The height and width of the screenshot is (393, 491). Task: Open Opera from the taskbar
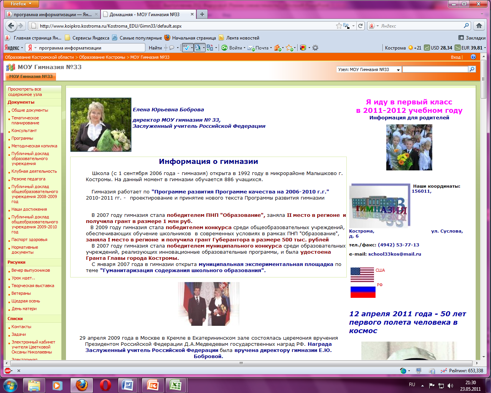(x=105, y=385)
